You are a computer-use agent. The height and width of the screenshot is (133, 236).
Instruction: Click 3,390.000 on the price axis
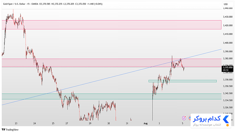coord(228,51)
